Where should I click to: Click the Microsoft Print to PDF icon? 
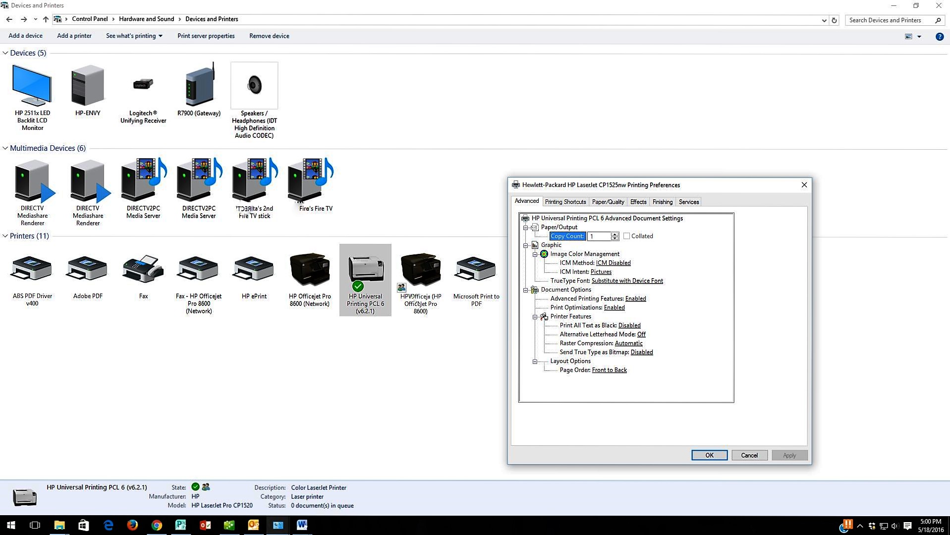coord(476,270)
